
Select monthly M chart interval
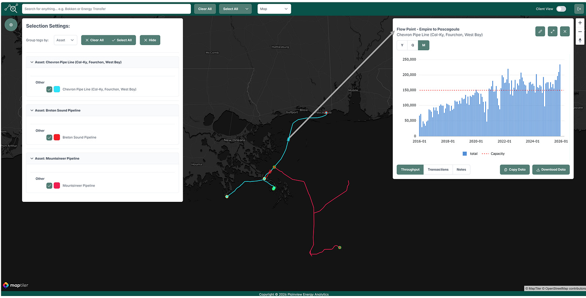(x=423, y=45)
